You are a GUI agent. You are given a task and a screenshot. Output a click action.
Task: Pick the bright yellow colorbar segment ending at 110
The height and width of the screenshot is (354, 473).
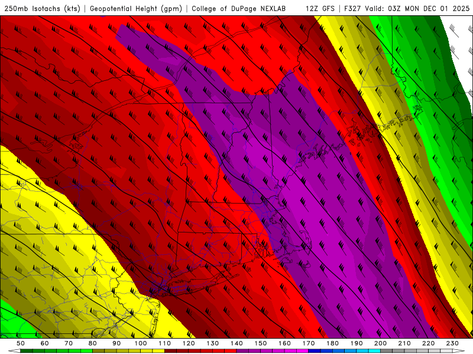coord(158,351)
